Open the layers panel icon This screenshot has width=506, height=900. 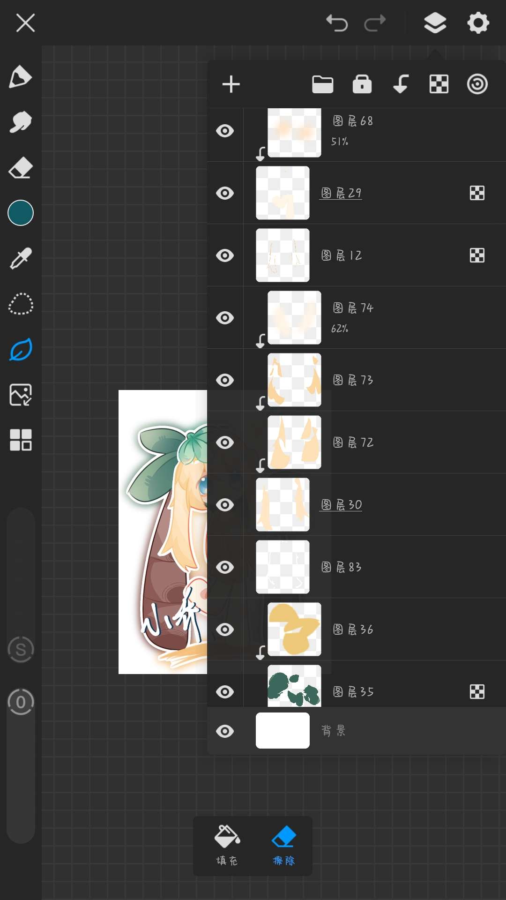(435, 22)
